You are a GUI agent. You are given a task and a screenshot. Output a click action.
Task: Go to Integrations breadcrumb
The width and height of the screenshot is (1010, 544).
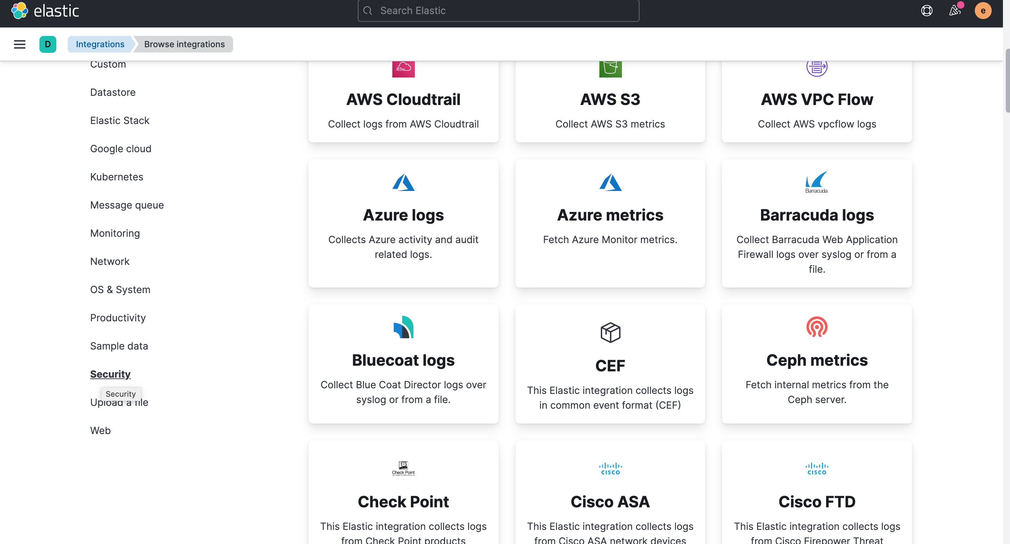point(100,44)
